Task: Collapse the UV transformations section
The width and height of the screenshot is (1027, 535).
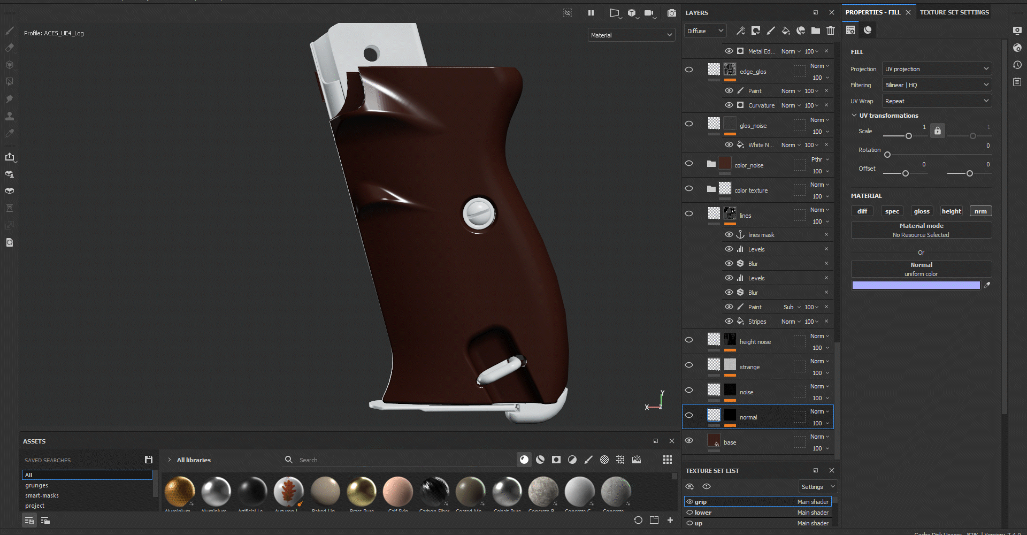Action: pos(854,115)
